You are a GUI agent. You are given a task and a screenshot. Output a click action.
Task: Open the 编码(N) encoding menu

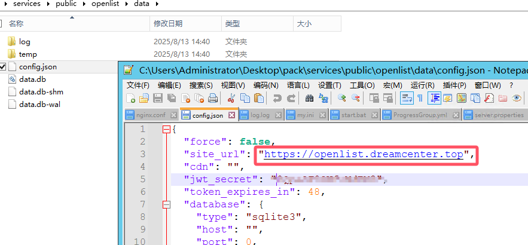[x=265, y=85]
